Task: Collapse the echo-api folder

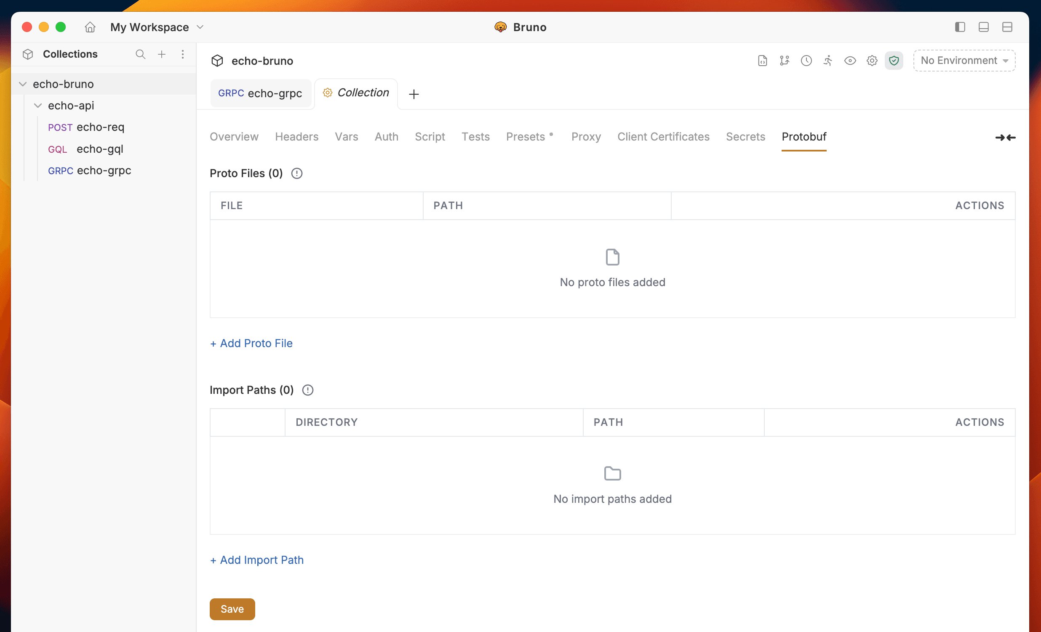Action: 38,106
